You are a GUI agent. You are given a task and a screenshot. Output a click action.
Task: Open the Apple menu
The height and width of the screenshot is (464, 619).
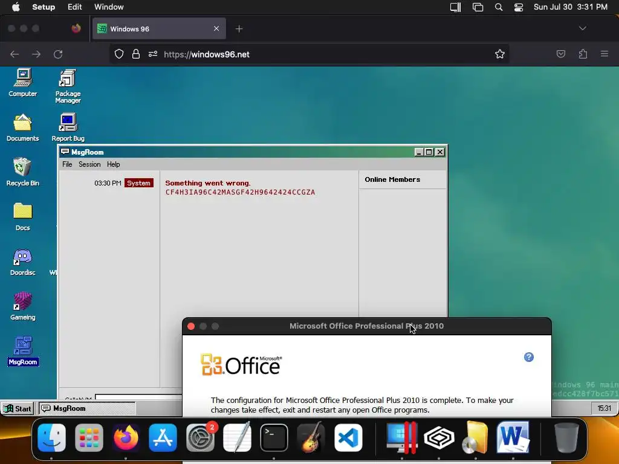(16, 7)
